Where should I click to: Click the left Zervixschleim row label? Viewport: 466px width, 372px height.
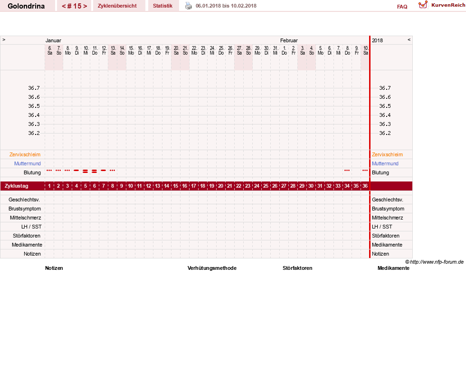point(25,154)
